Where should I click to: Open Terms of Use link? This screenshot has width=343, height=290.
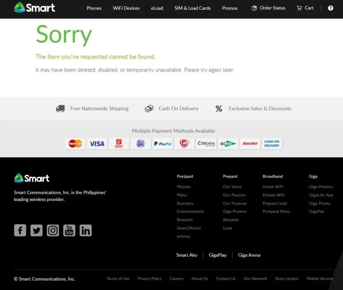(x=118, y=278)
